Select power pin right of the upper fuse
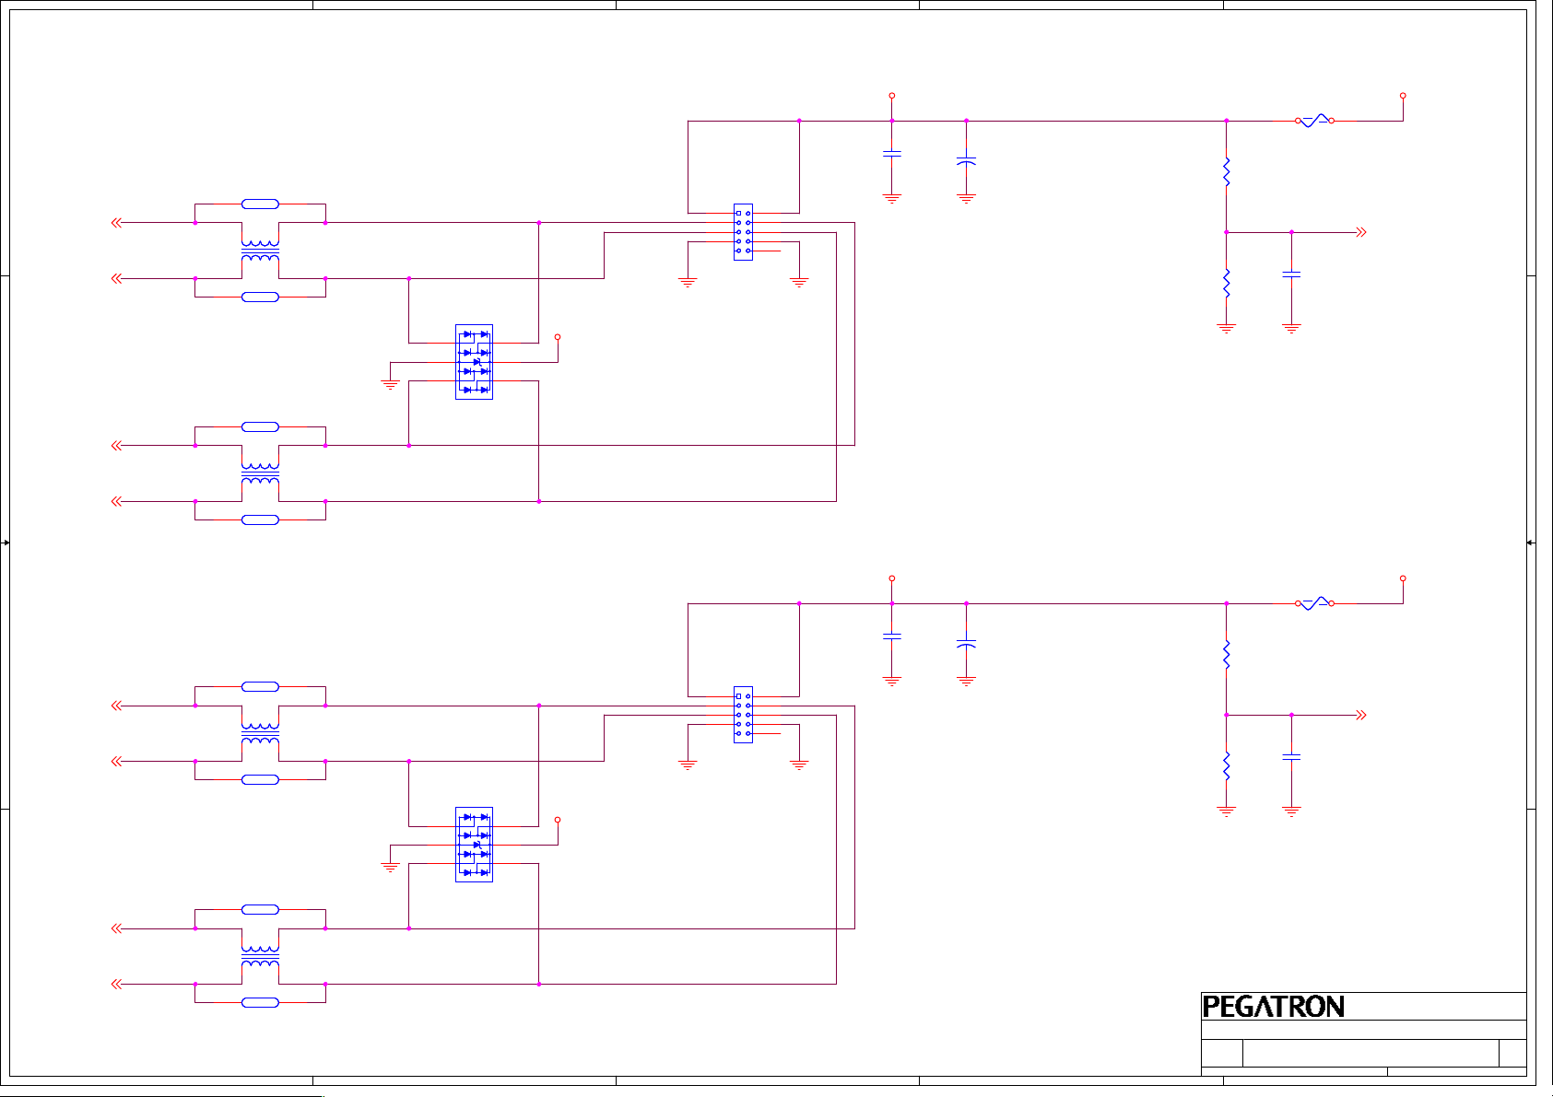1553x1097 pixels. tap(1403, 96)
